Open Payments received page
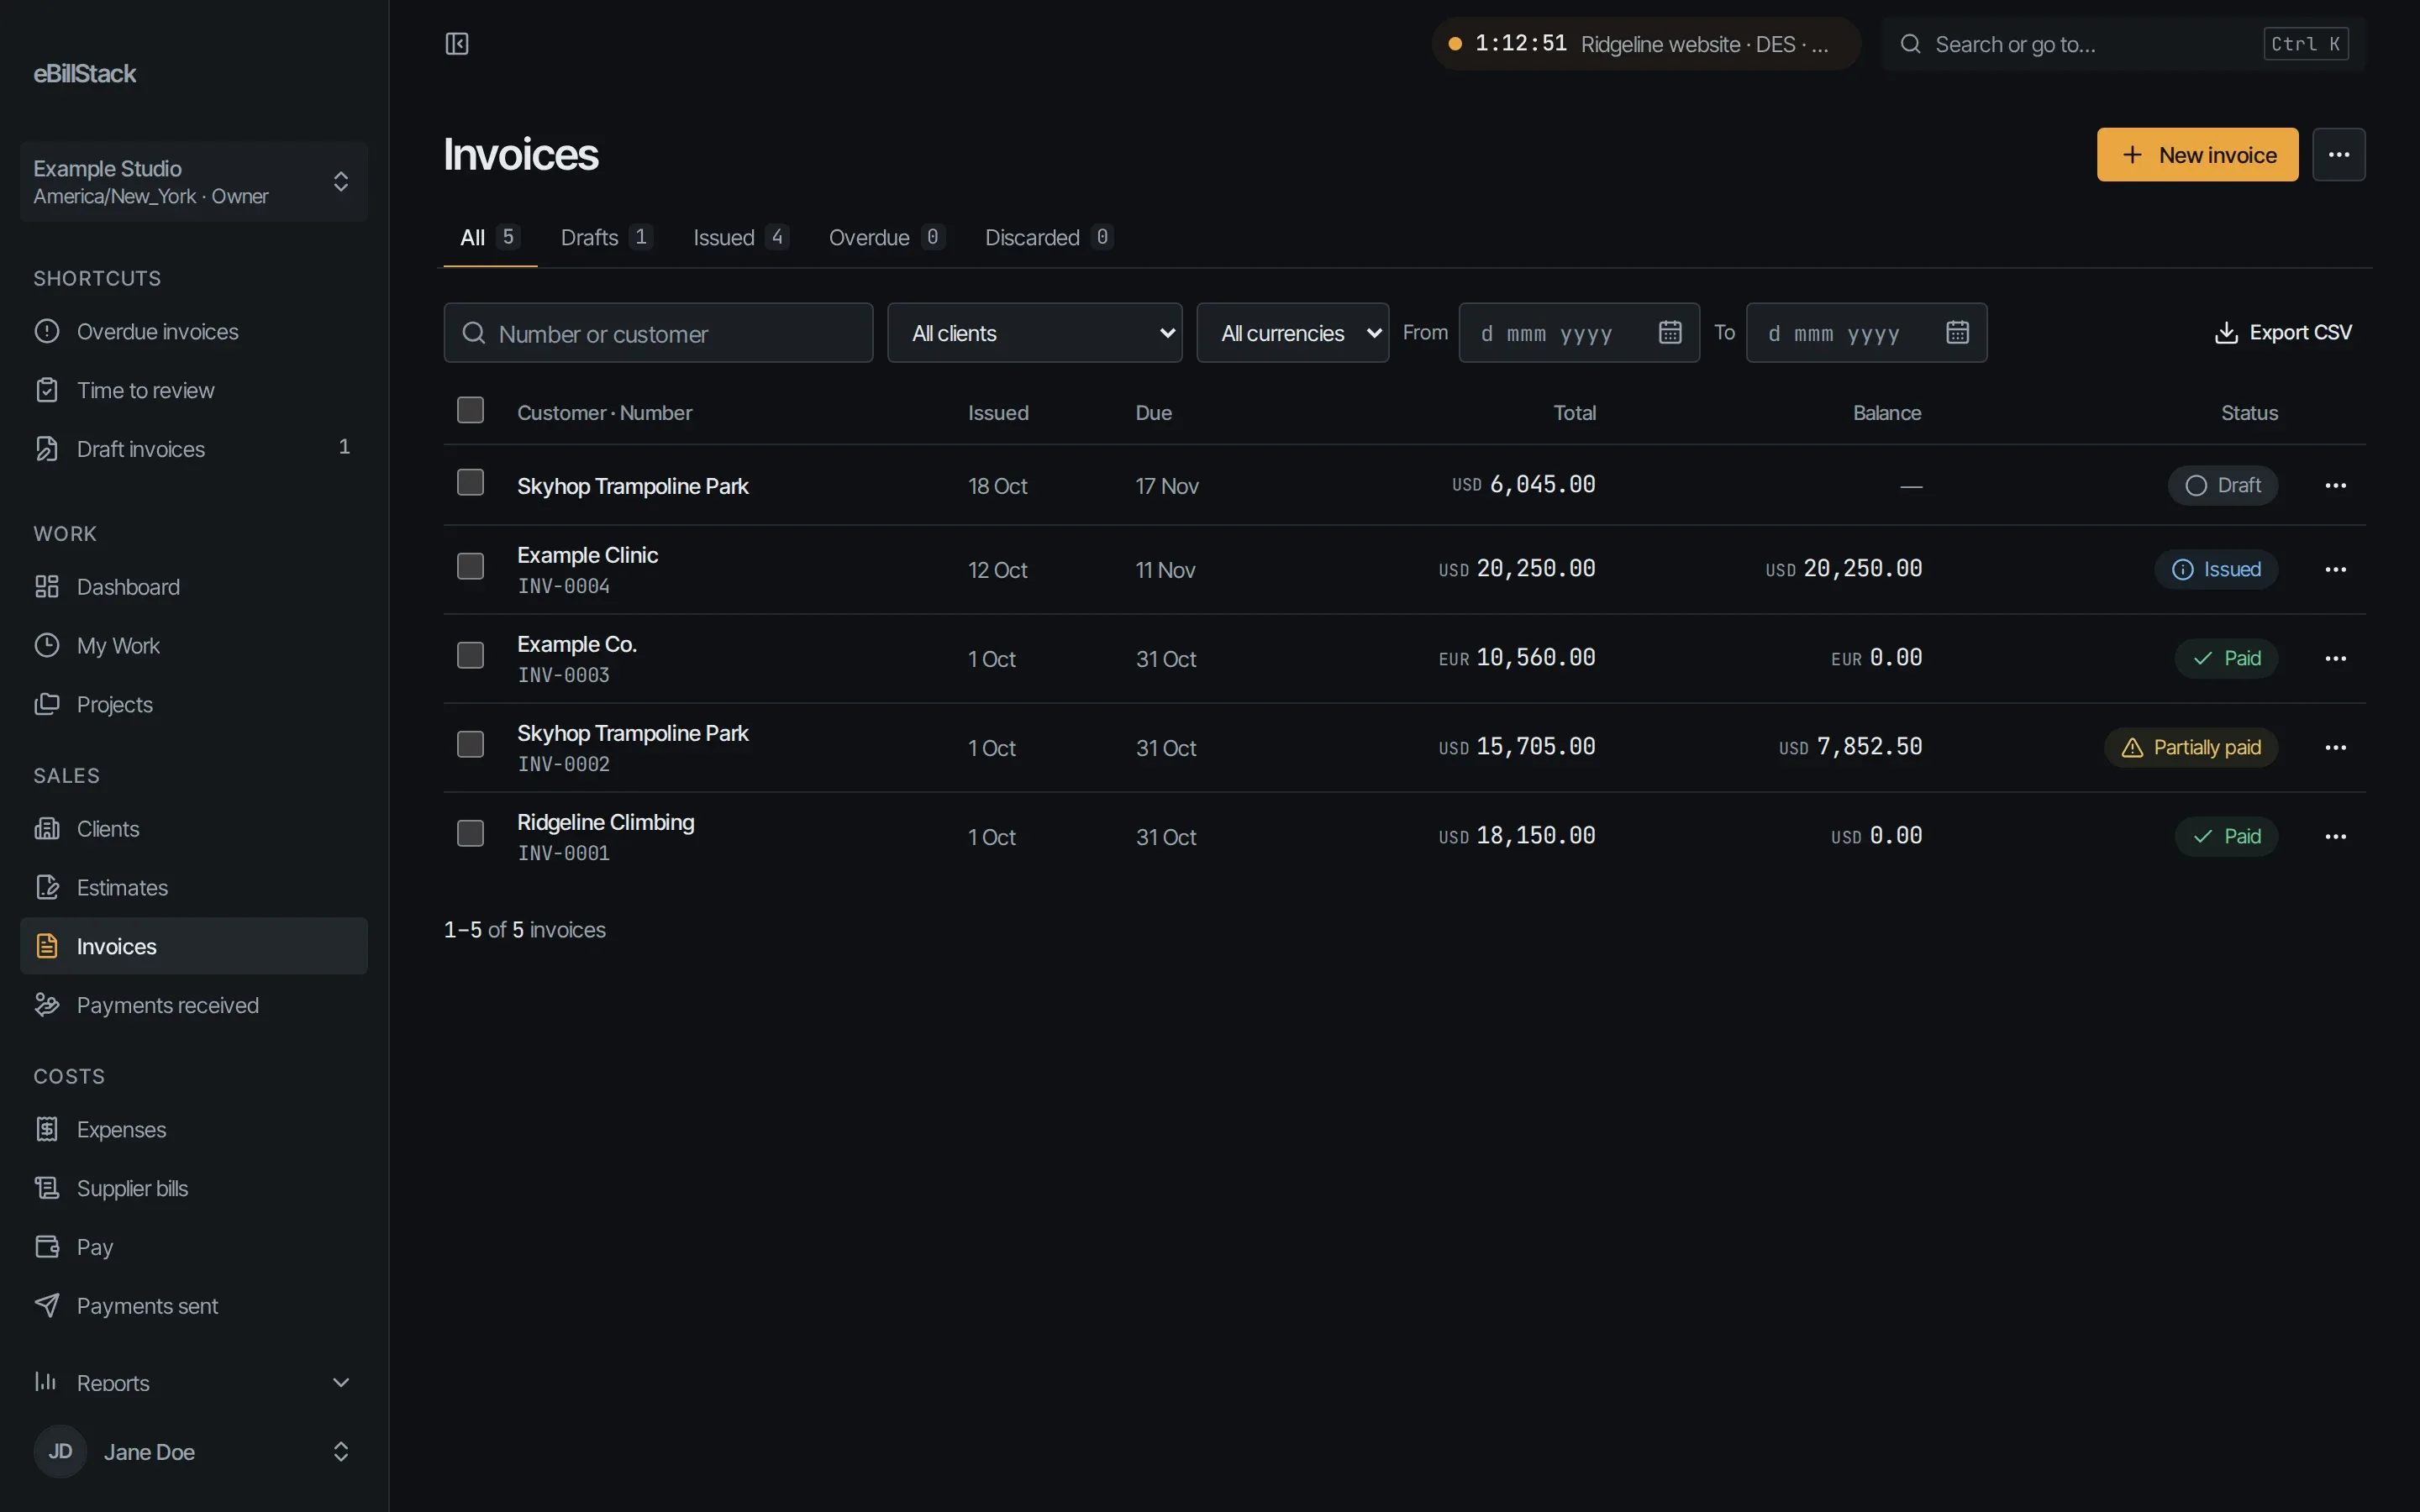 pyautogui.click(x=194, y=1005)
